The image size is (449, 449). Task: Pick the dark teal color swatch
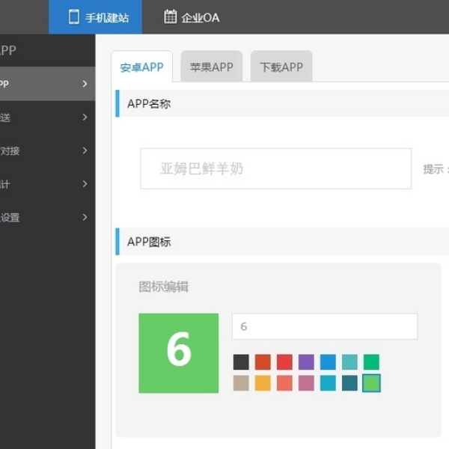349,383
